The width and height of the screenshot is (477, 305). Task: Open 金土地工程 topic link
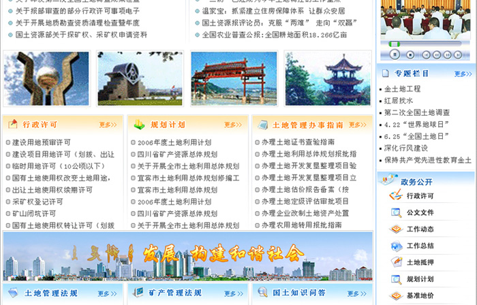click(402, 89)
